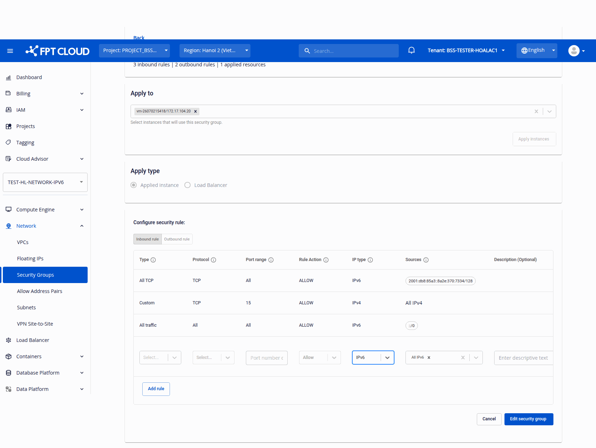Click the Type column info icon

[153, 260]
